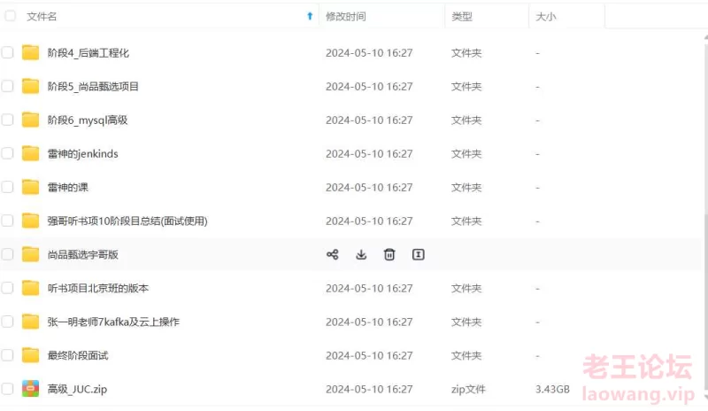The width and height of the screenshot is (708, 411).
Task: Sort by 文件名 column header
Action: [x=42, y=17]
